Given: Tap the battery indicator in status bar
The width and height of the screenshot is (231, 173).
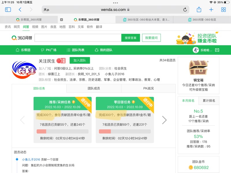Looking at the screenshot, I should 227,2.
